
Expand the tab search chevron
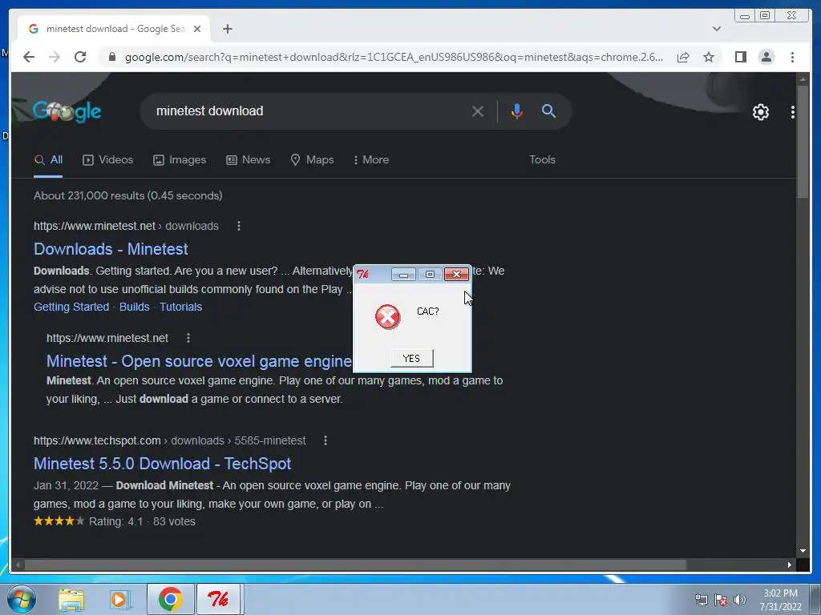pos(717,29)
